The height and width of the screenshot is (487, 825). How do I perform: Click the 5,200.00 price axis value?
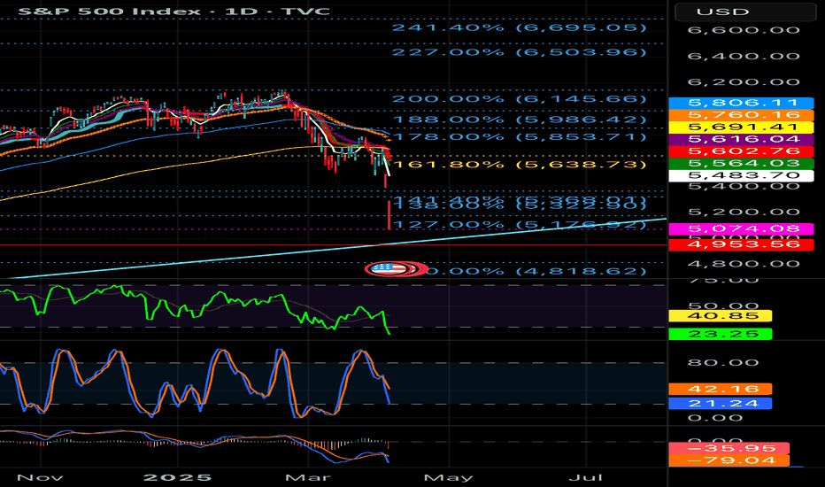744,213
